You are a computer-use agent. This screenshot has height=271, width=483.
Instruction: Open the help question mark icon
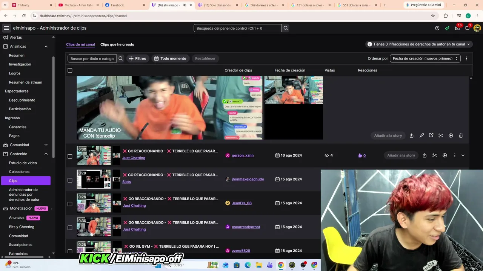pyautogui.click(x=437, y=28)
